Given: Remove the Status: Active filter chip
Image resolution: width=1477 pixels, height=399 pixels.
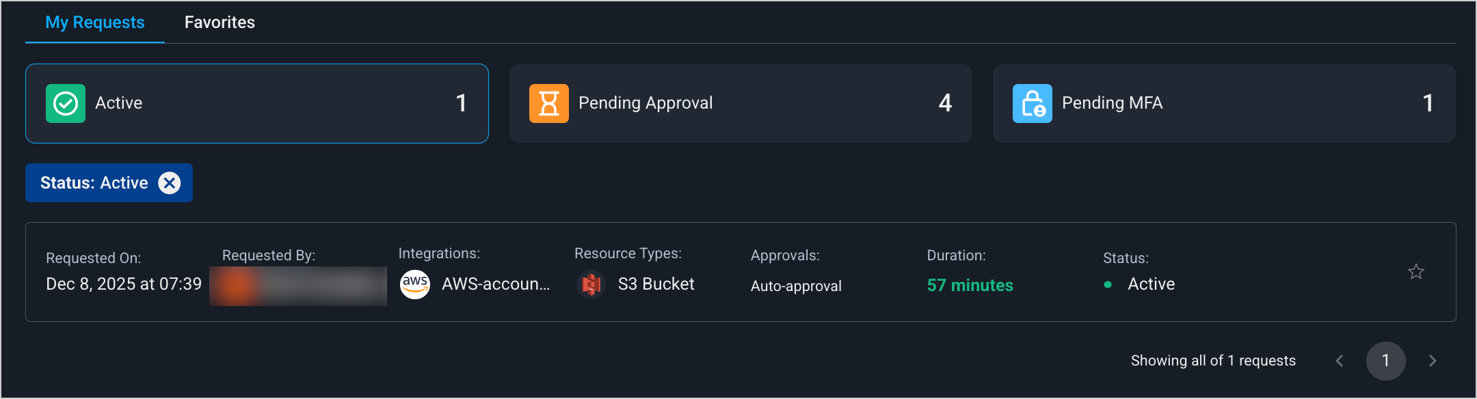Looking at the screenshot, I should 170,183.
